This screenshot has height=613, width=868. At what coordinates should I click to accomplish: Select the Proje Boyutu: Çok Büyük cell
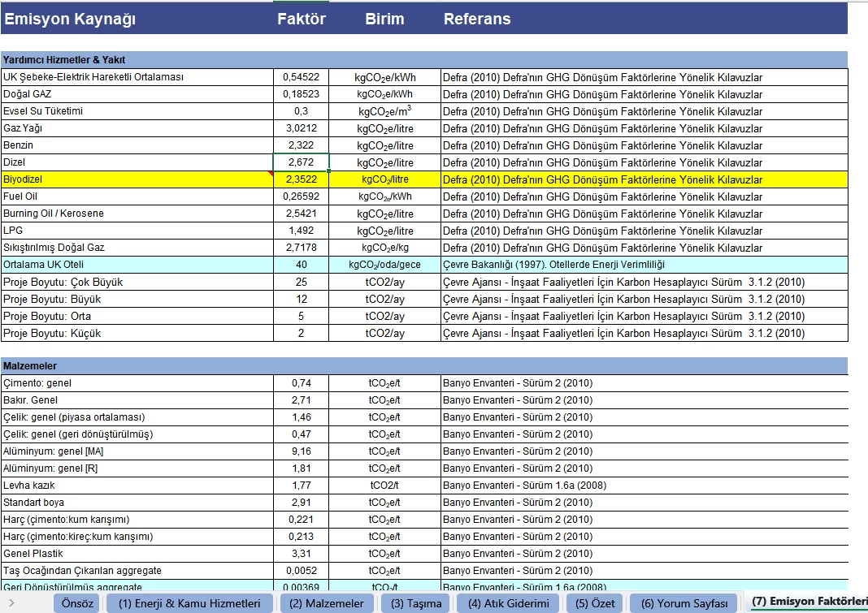coord(137,282)
